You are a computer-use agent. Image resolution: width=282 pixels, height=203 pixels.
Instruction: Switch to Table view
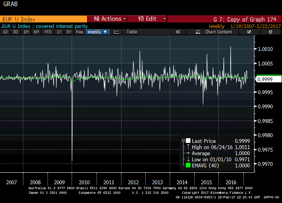click(x=132, y=32)
